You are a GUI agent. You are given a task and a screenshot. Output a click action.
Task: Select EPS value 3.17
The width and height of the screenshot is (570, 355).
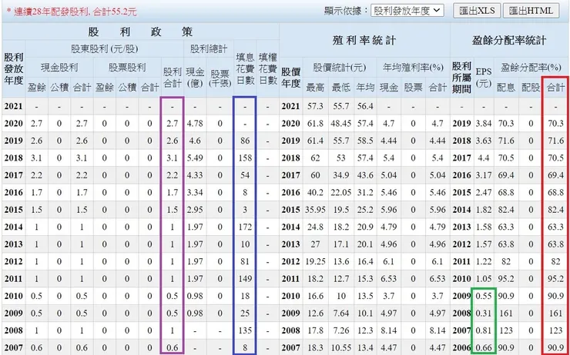[484, 175]
